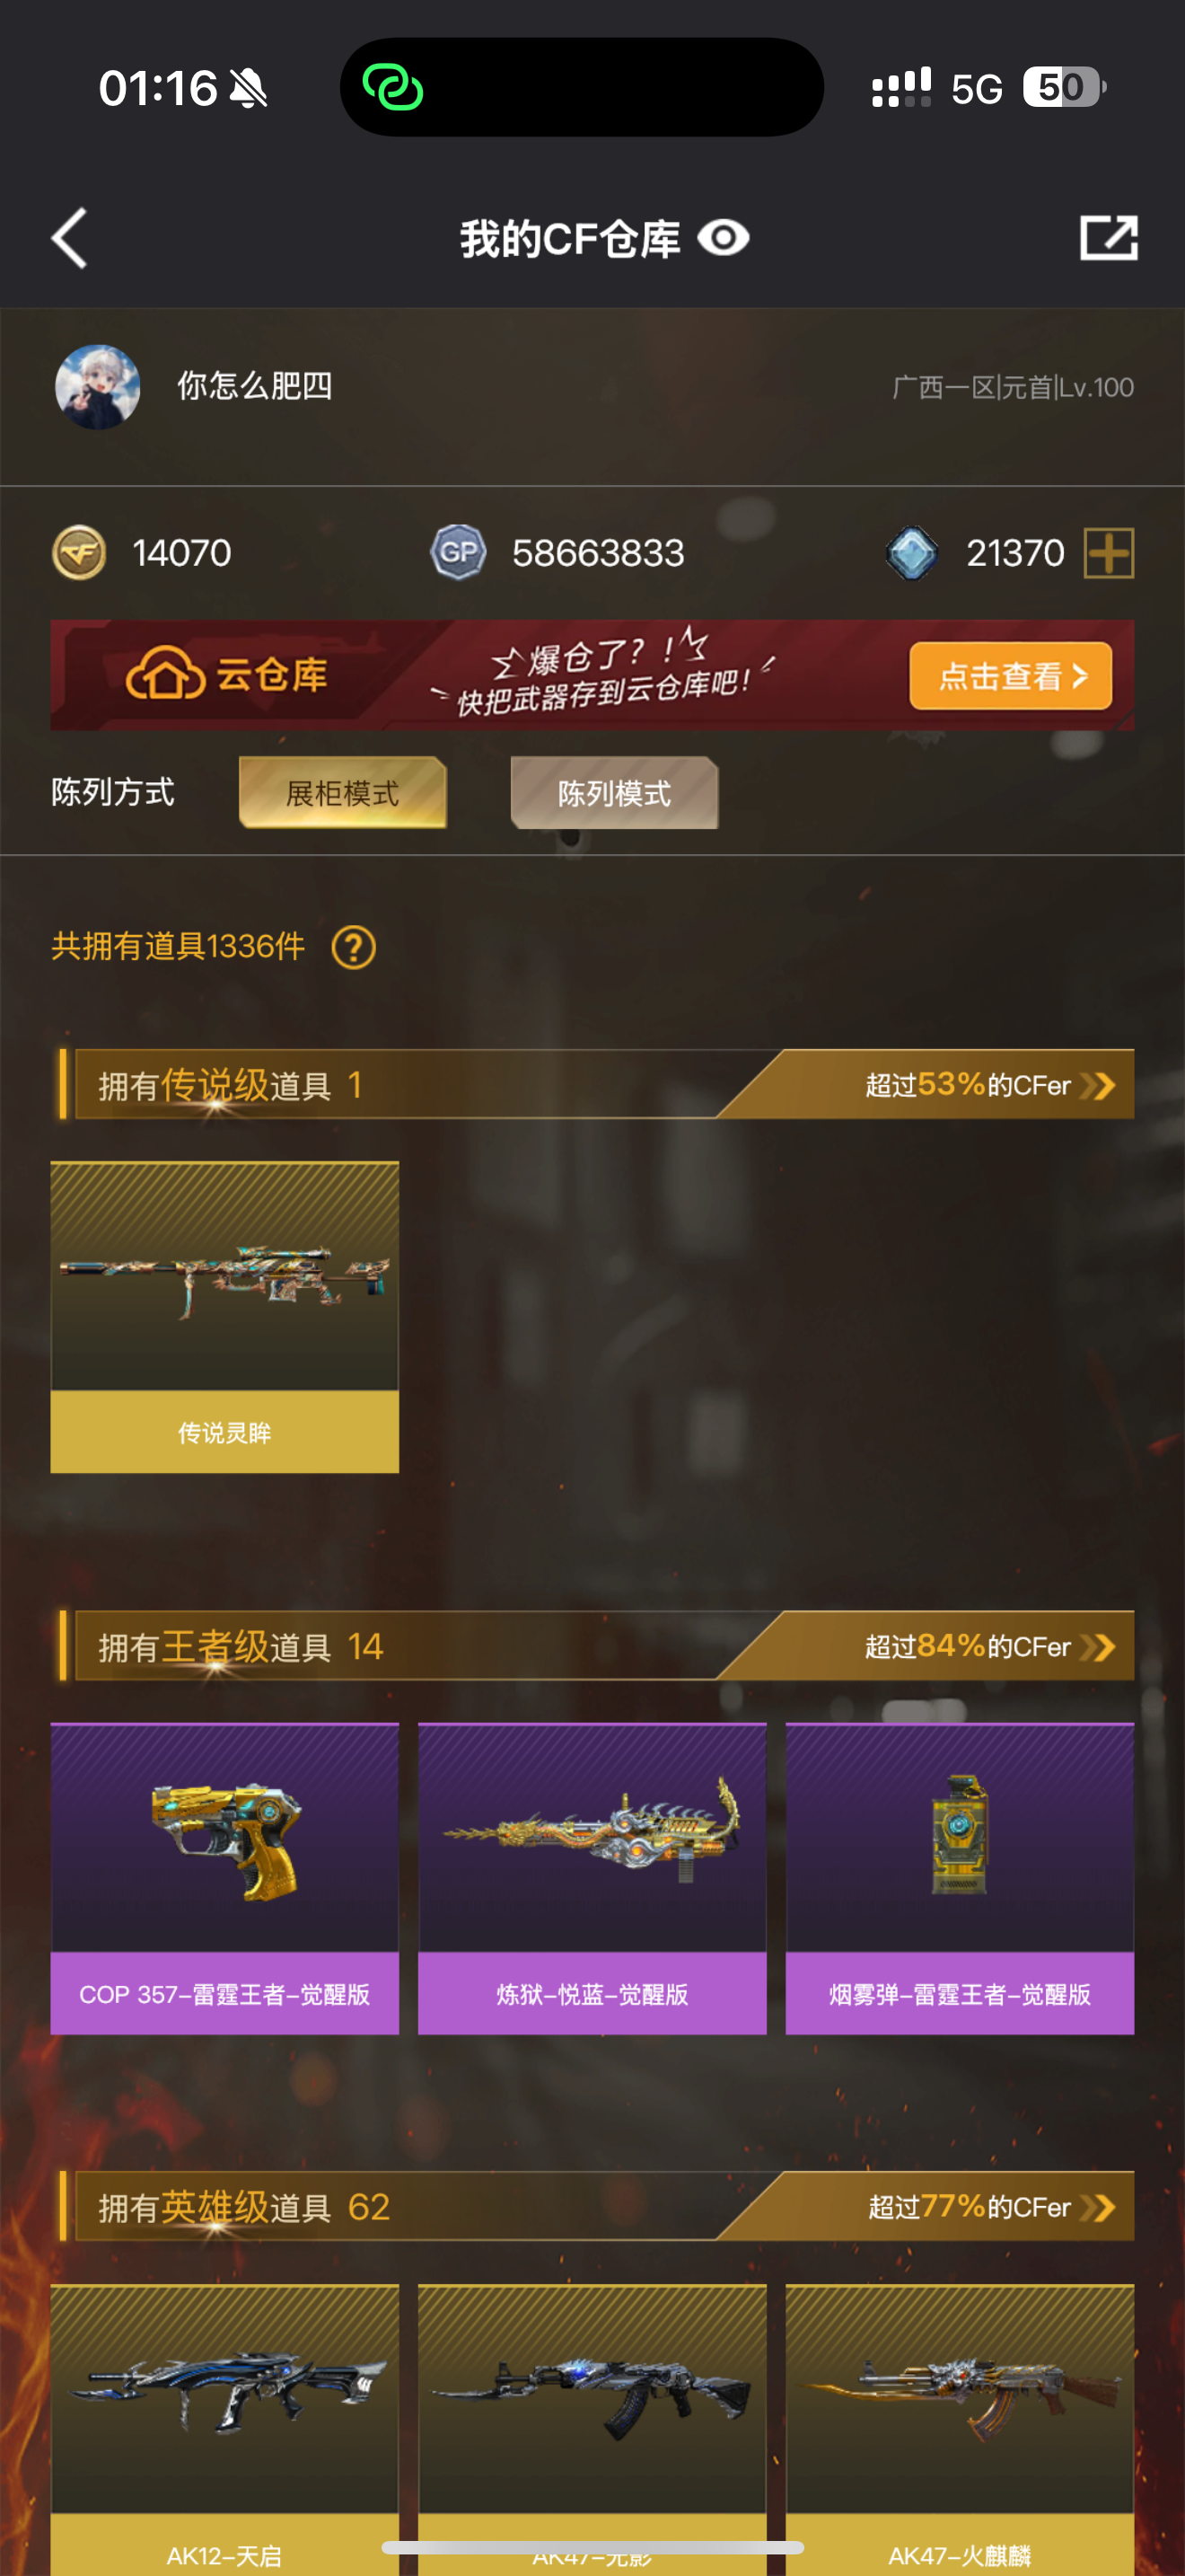Open the COP 357-雷霆王者-觉醒版 item
This screenshot has height=2576, width=1185.
click(x=224, y=1878)
